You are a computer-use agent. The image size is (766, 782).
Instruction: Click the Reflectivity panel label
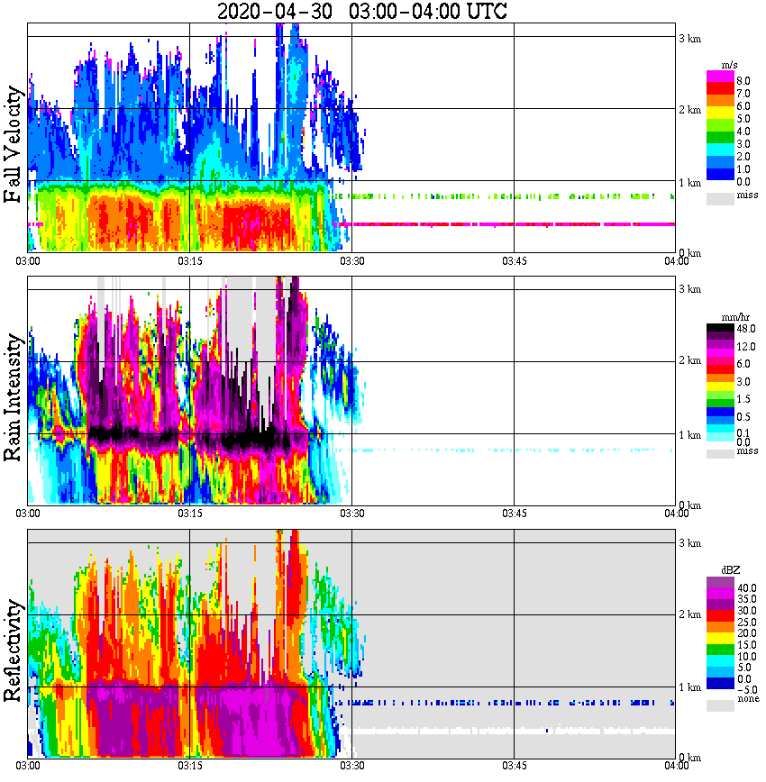(13, 650)
